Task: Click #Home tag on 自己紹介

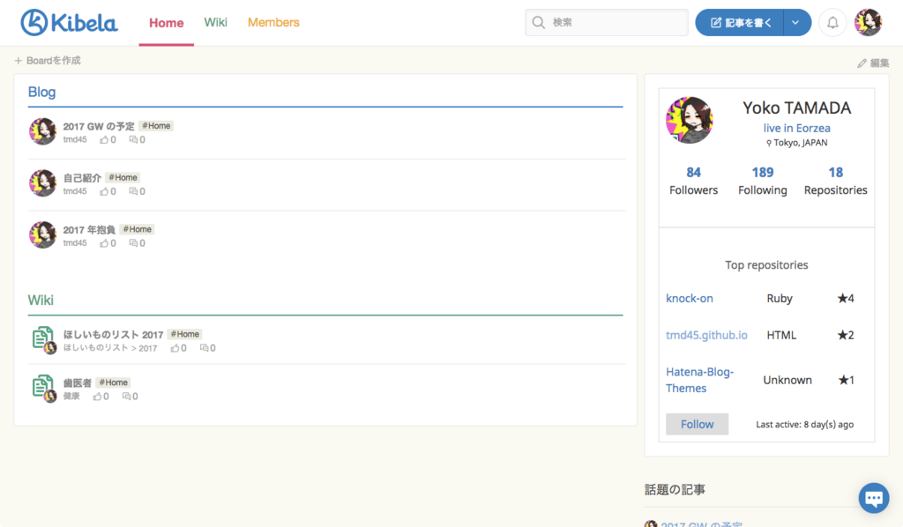Action: click(123, 178)
